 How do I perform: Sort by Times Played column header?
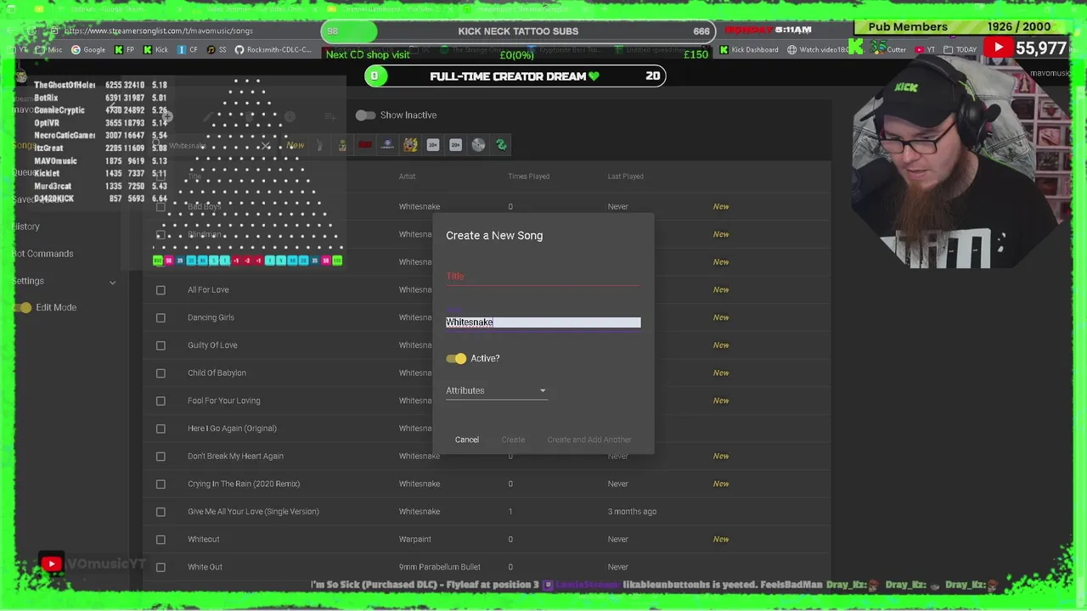(528, 177)
